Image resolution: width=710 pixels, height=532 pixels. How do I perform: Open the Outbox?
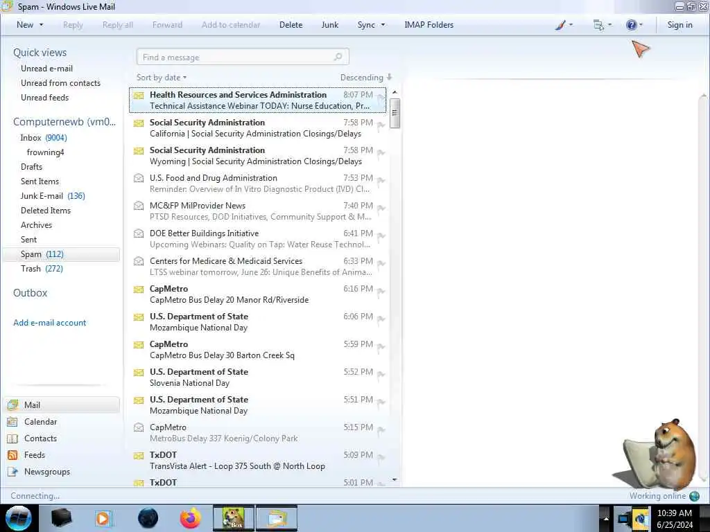[30, 293]
